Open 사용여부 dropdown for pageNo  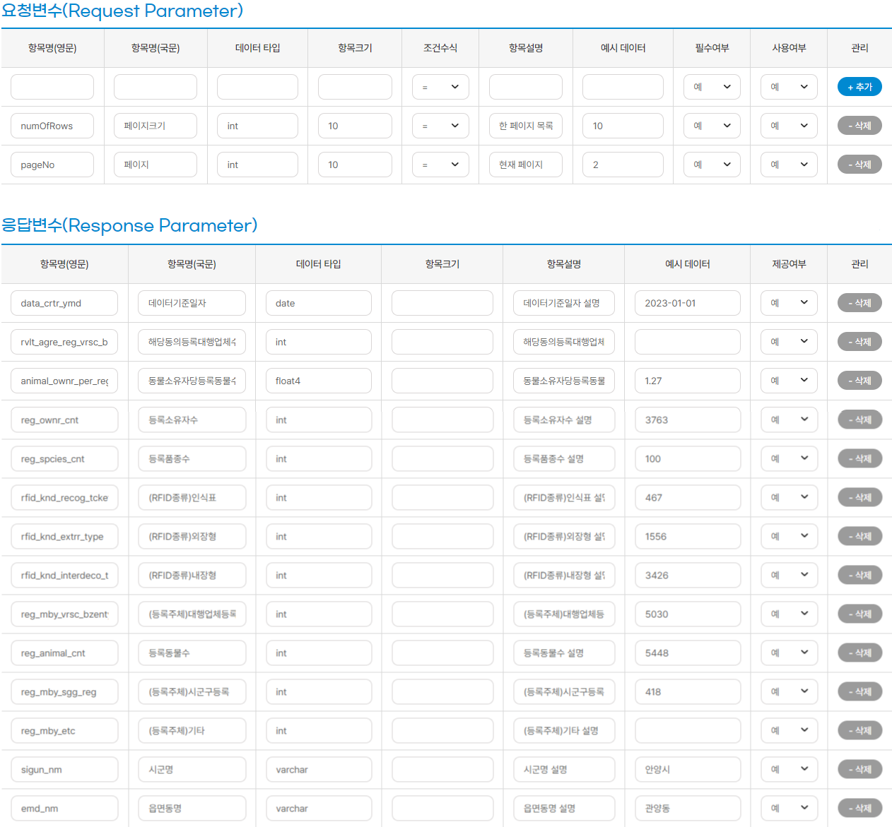(x=789, y=165)
